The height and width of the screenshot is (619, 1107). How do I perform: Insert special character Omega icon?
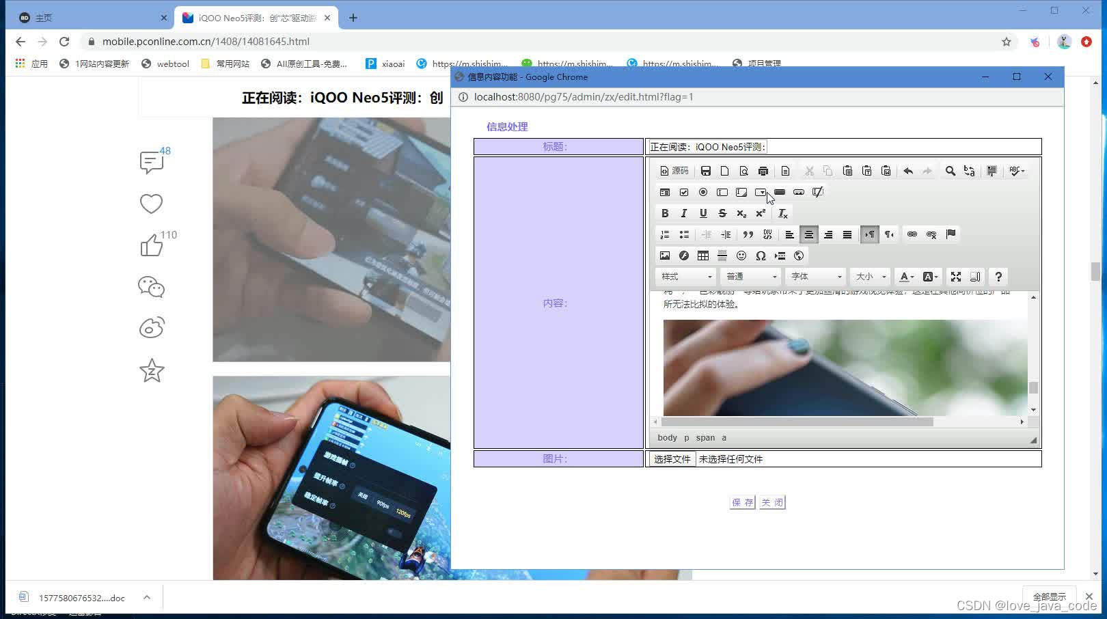(761, 256)
